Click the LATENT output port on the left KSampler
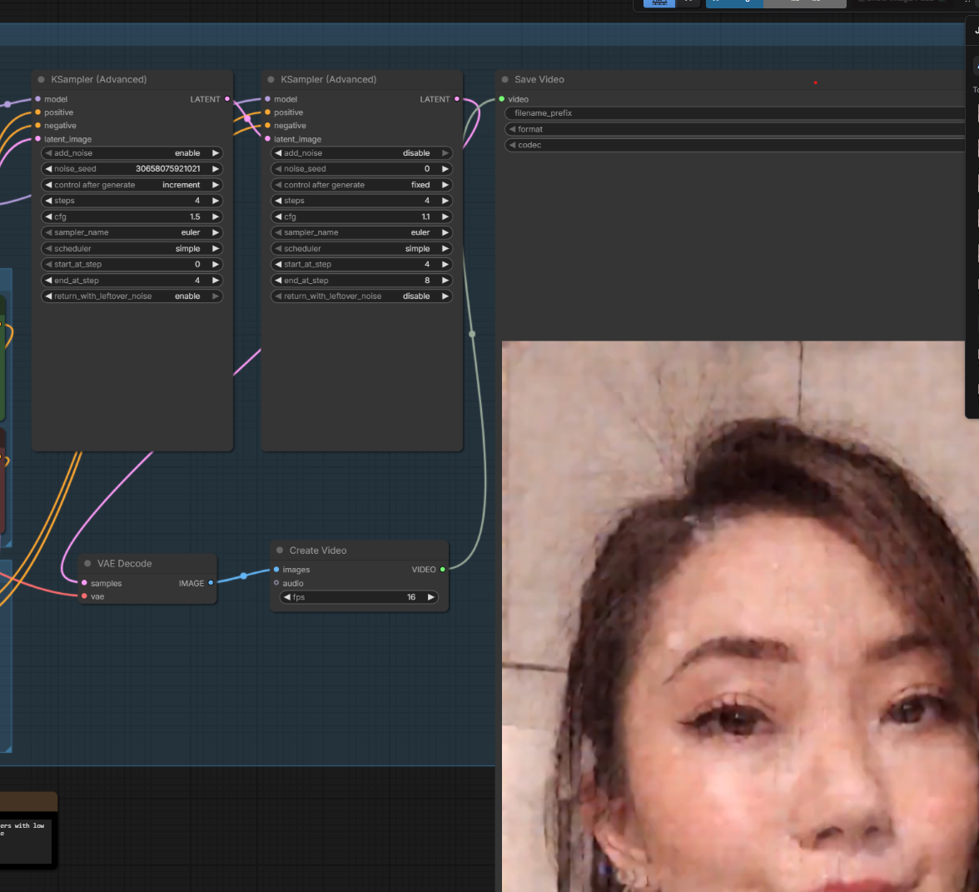The image size is (979, 892). point(227,99)
